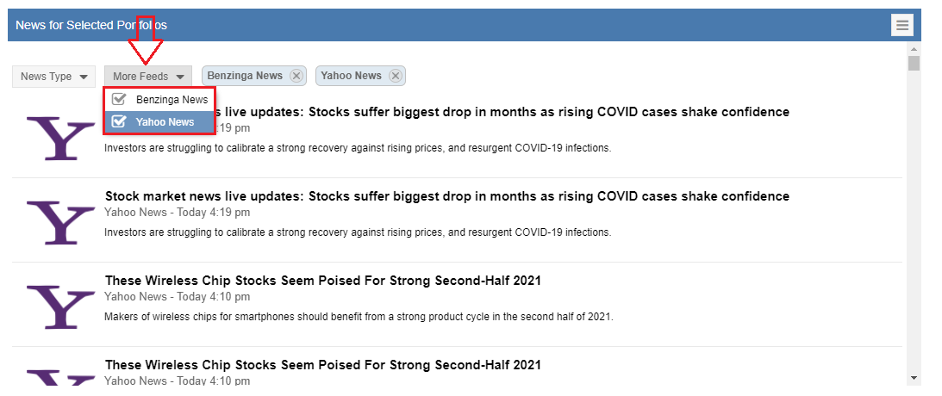
Task: Select Benzinga News in feeds menu
Action: click(172, 100)
